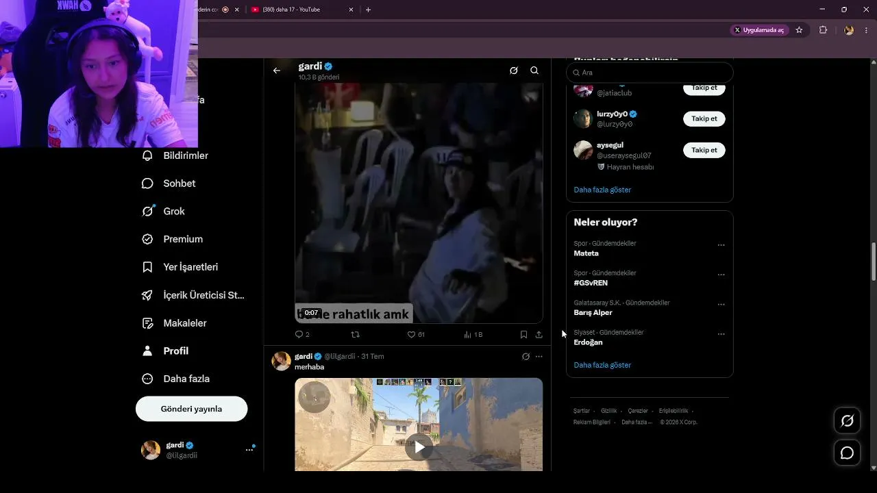The width and height of the screenshot is (877, 493).
Task: Open İçerik Üreticisi Stüdyosu
Action: click(x=193, y=295)
